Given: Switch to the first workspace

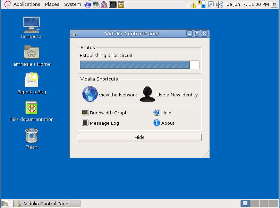Looking at the screenshot, I should click(245, 204).
